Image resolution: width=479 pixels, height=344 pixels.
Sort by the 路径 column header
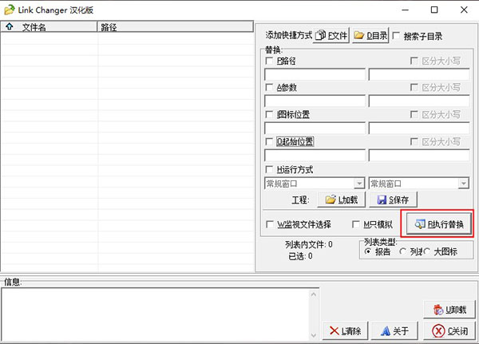176,27
